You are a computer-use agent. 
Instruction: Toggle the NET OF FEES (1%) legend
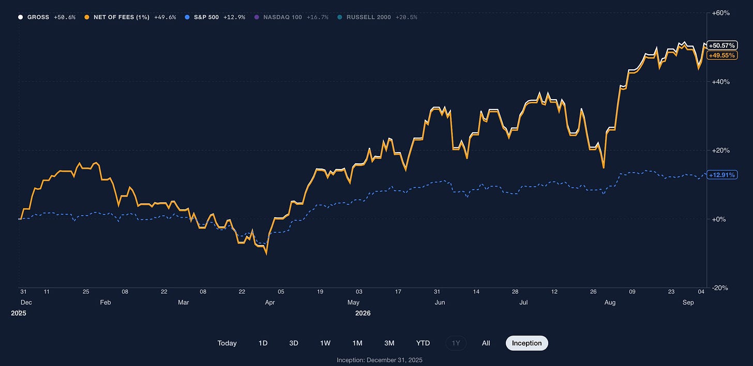pos(130,17)
